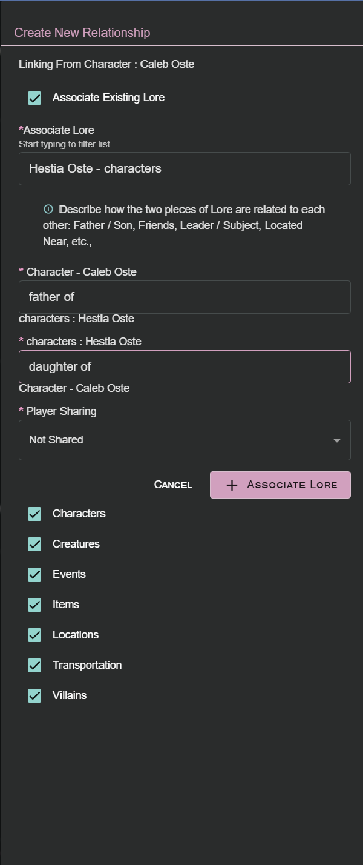Open the Associate Lore selection list

pos(185,168)
